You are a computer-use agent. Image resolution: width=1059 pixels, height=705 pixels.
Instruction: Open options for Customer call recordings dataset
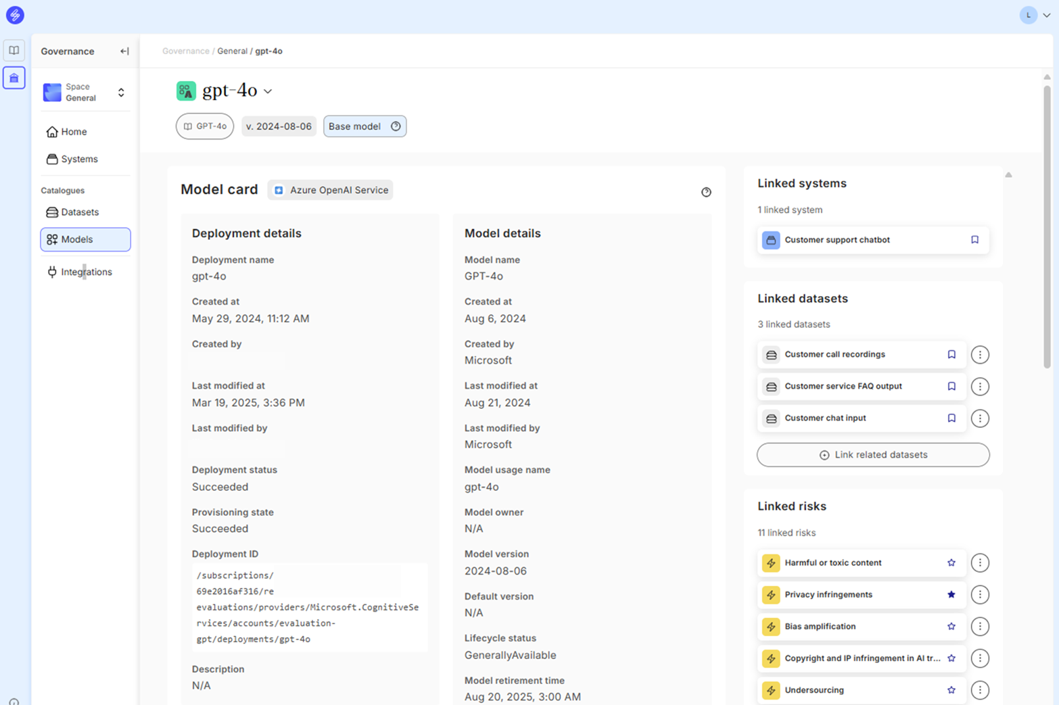(980, 355)
